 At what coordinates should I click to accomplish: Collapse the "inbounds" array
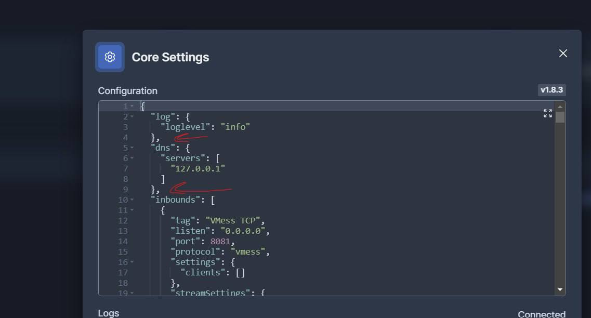[133, 200]
